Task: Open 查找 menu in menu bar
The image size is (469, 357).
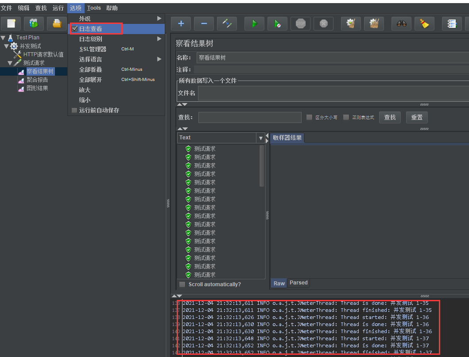Action: 41,8
